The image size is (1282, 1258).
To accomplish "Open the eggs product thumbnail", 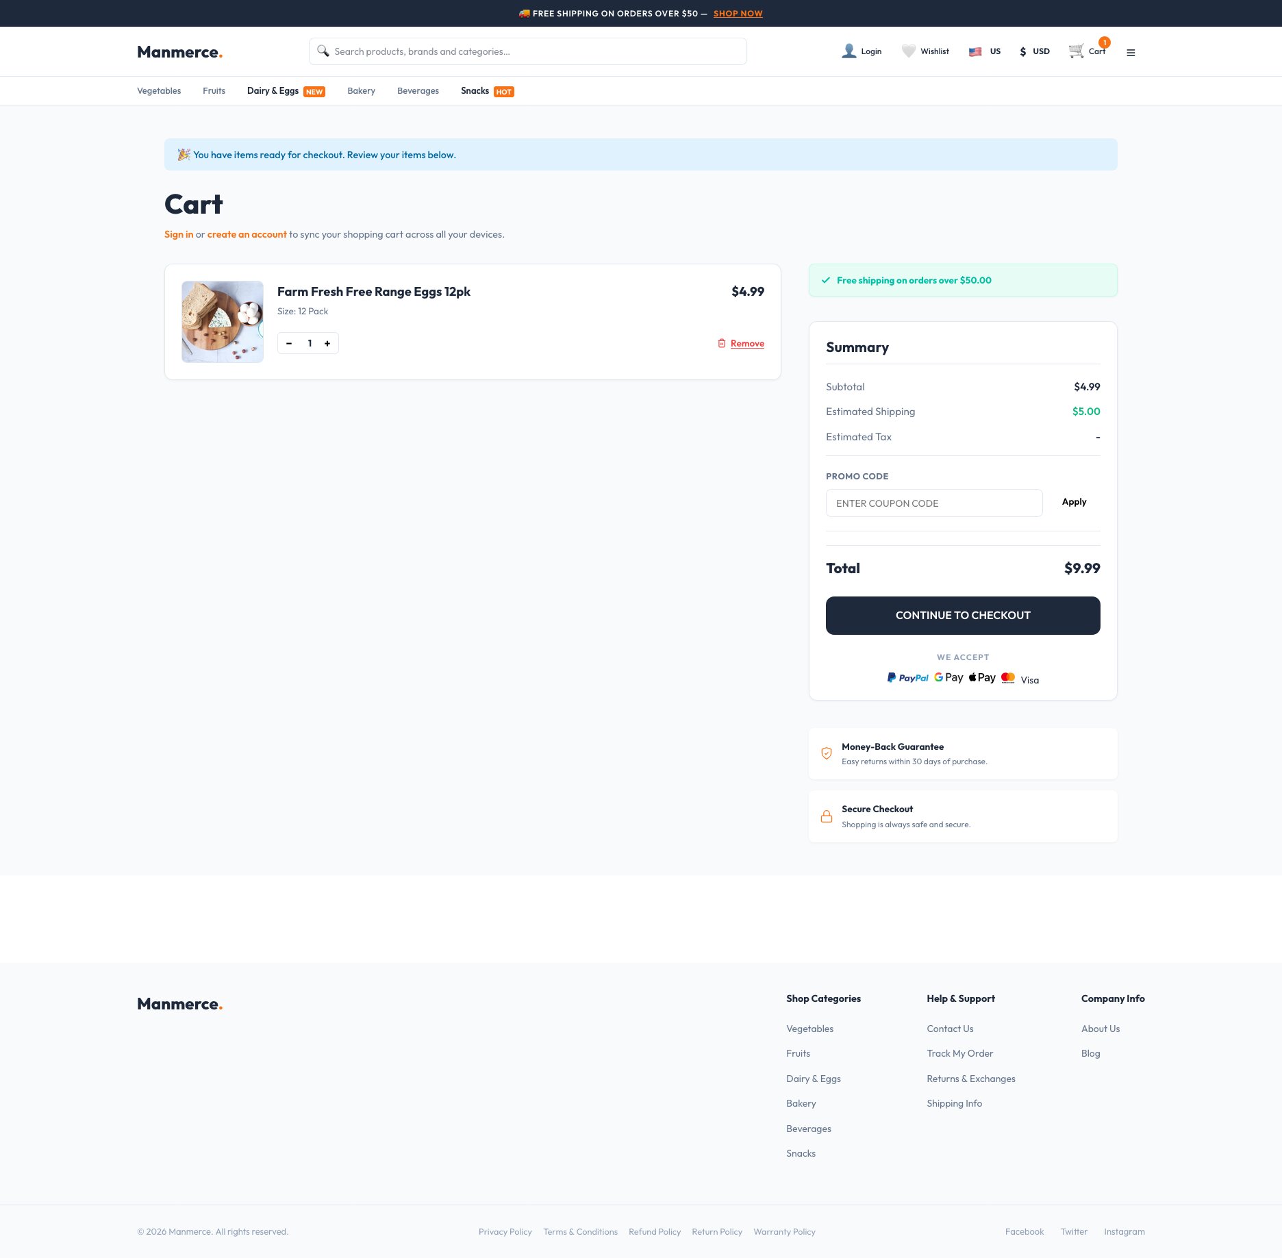I will (223, 322).
